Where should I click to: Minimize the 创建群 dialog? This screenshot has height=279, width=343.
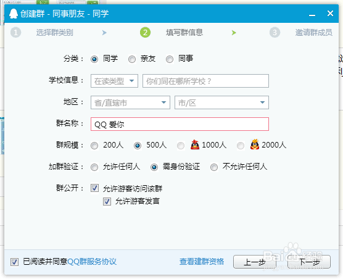[312, 15]
